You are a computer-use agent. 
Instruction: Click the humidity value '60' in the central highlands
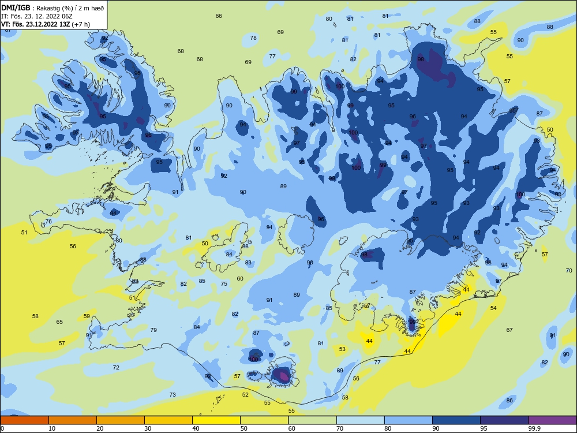click(x=240, y=278)
